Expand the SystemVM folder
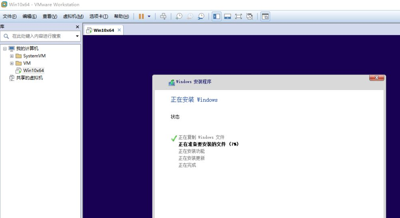The width and height of the screenshot is (400, 218). click(x=12, y=56)
